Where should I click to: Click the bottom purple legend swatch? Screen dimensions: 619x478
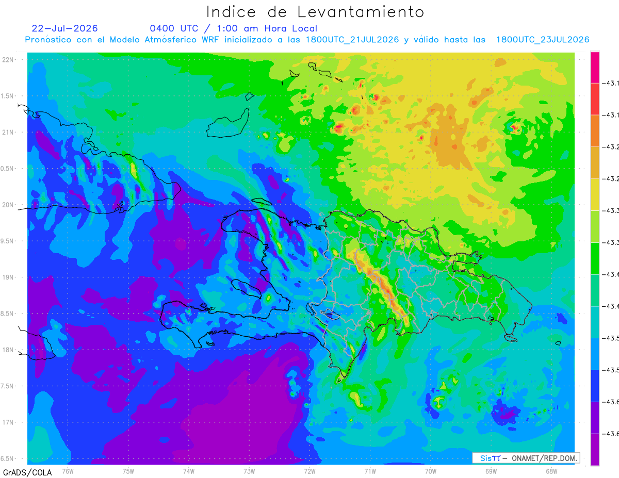point(595,450)
